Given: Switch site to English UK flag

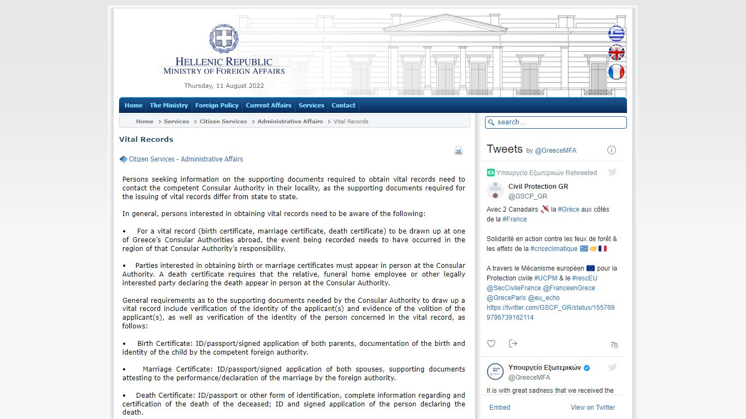Looking at the screenshot, I should pos(617,53).
